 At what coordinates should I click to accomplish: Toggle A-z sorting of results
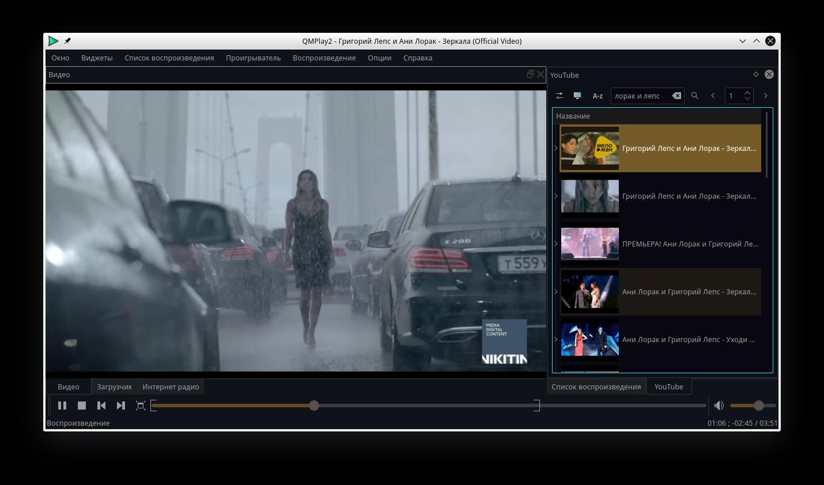[x=598, y=96]
